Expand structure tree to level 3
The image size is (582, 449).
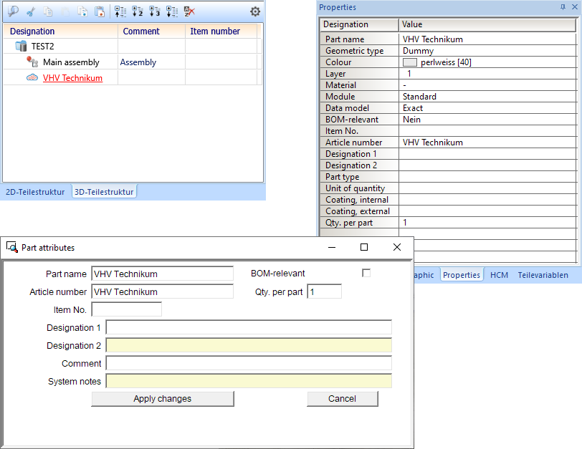coord(154,11)
